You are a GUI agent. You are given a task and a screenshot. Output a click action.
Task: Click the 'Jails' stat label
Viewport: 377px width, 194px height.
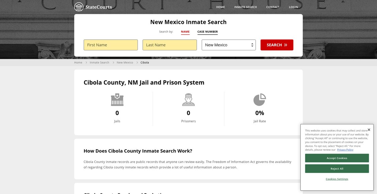coord(117,121)
